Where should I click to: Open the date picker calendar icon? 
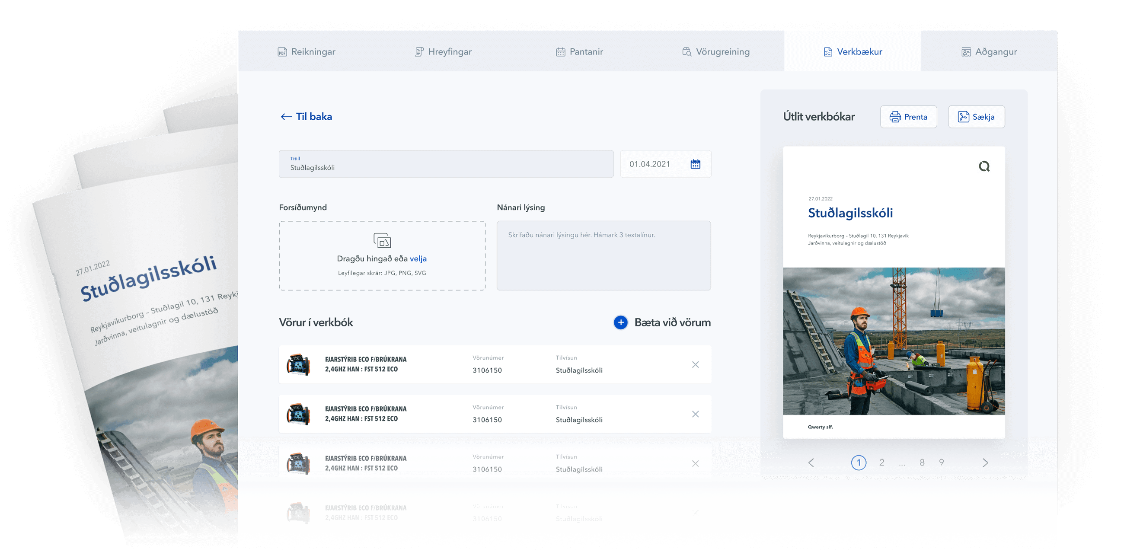pos(695,164)
